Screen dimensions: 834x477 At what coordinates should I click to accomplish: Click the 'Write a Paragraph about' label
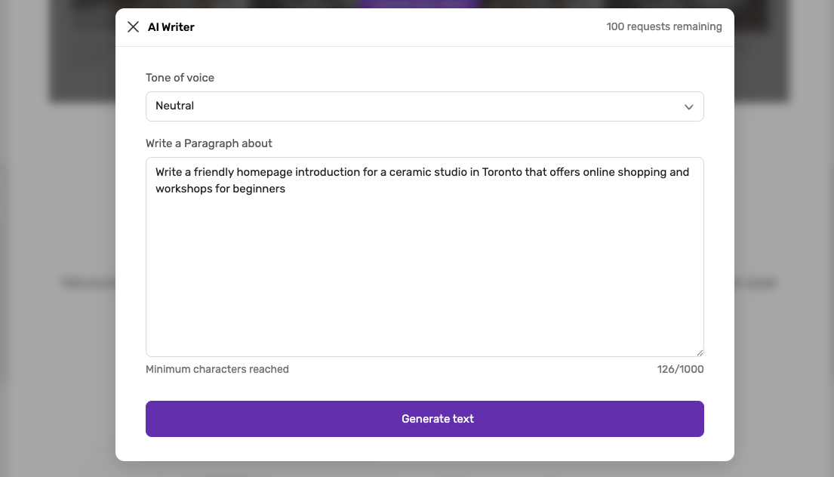click(x=208, y=143)
